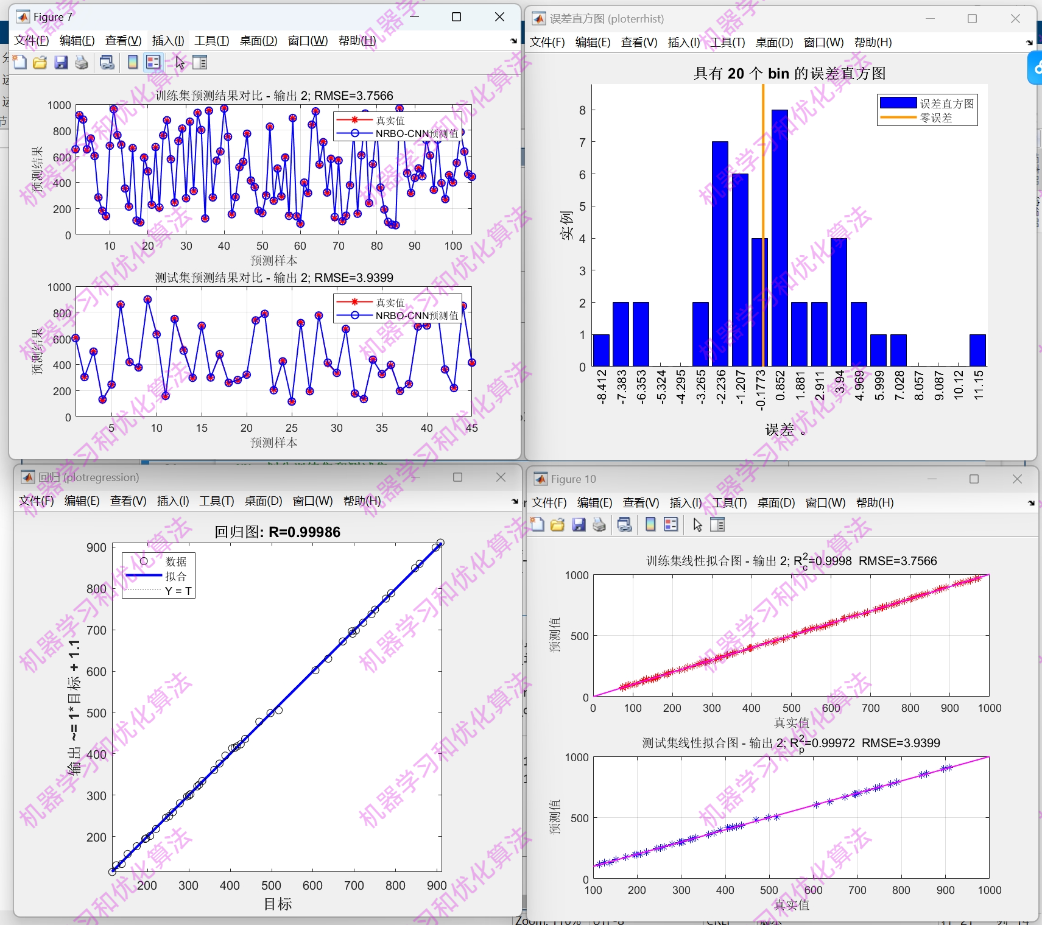Click title 测试集预测结果对比 RMSE=3.9399

(x=274, y=278)
